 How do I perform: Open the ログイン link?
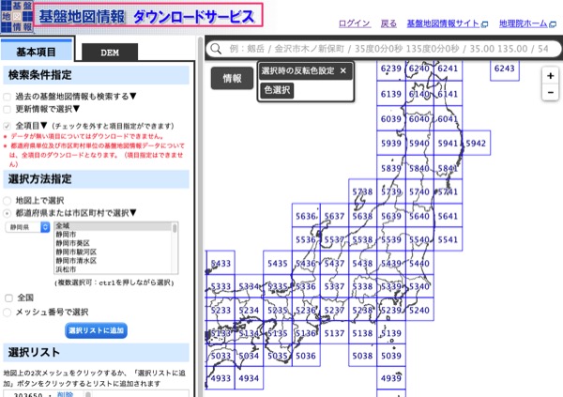[354, 22]
